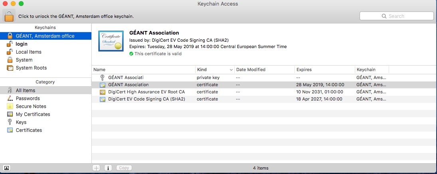
Task: Select the login keychain
Action: tap(22, 44)
